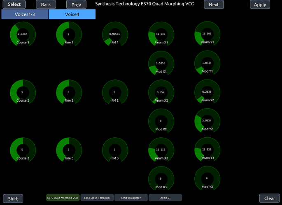Go to the Prev module
Screen dimensions: 282x205
point(76,5)
